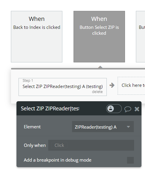Image resolution: width=145 pixels, height=171 pixels.
Task: Click the arrow between workflow steps
Action: click(112, 85)
